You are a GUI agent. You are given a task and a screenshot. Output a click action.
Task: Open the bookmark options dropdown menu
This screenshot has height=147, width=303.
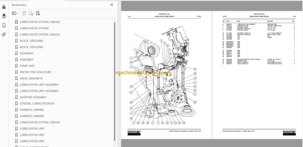[15, 13]
